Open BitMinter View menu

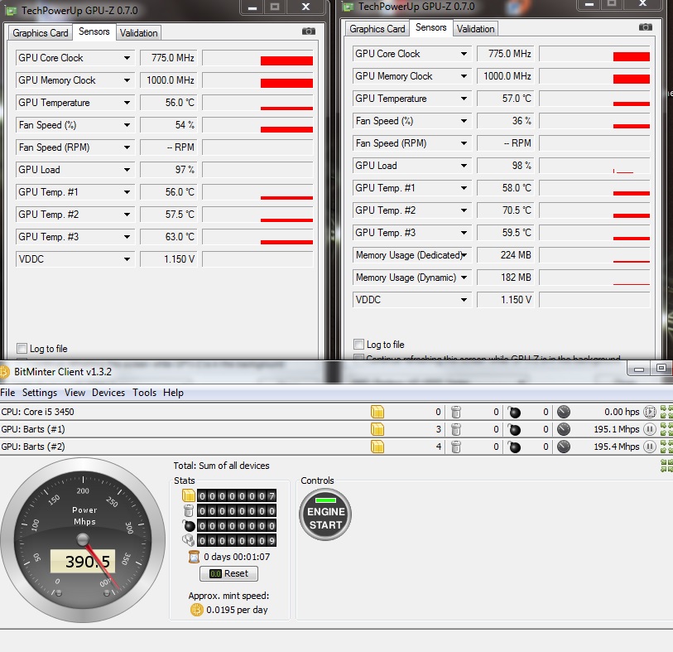[x=75, y=393]
